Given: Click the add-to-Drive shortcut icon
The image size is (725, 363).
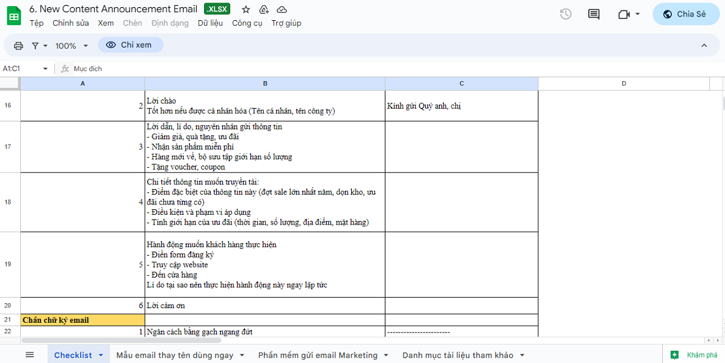Looking at the screenshot, I should pyautogui.click(x=264, y=10).
